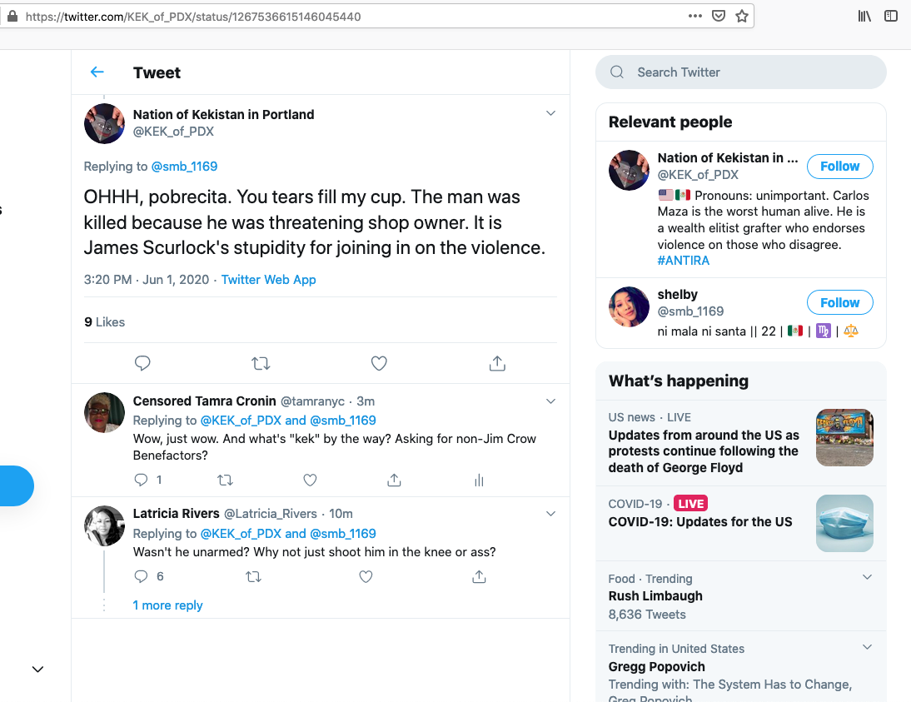Expand options caret on Tamra Cronin's reply
This screenshot has width=911, height=702.
click(x=550, y=401)
